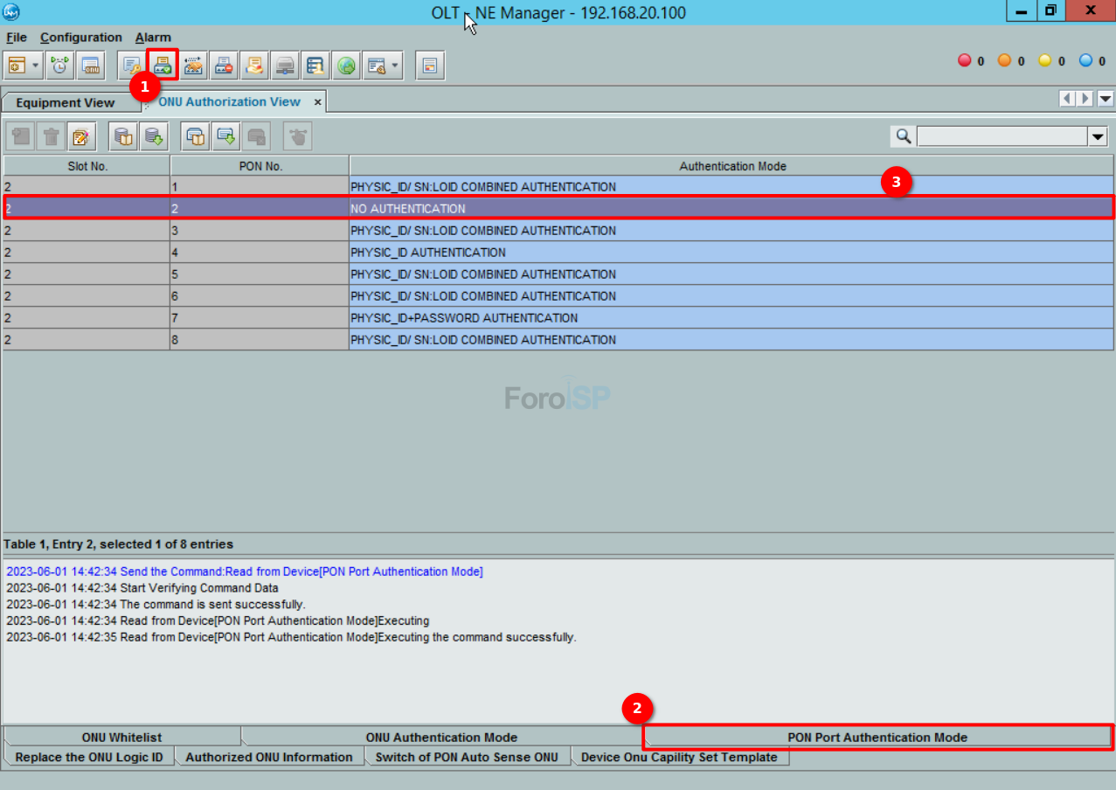Open the Configuration menu

pyautogui.click(x=80, y=38)
